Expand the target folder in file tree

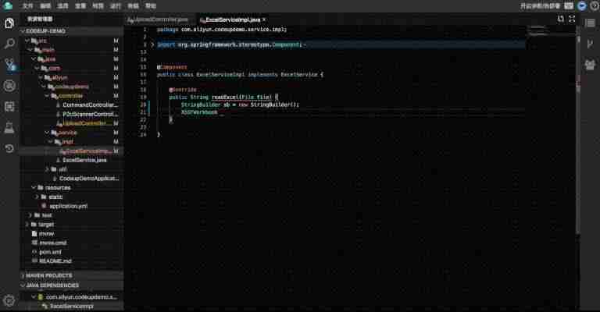click(x=27, y=225)
